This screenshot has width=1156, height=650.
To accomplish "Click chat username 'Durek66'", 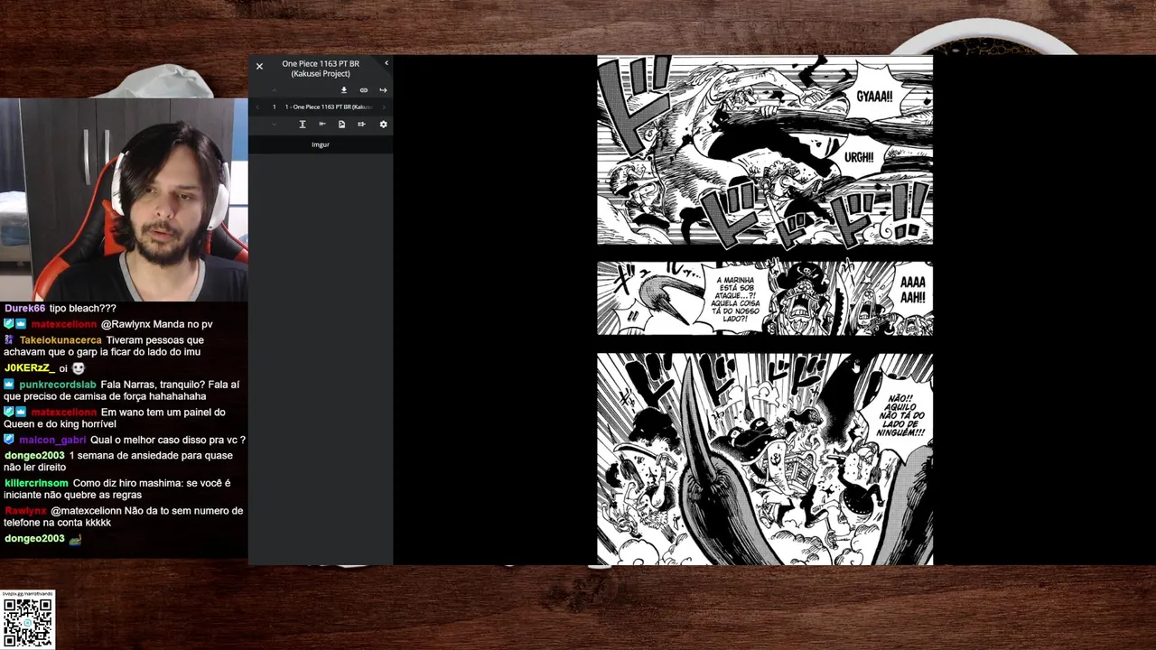I will 24,308.
